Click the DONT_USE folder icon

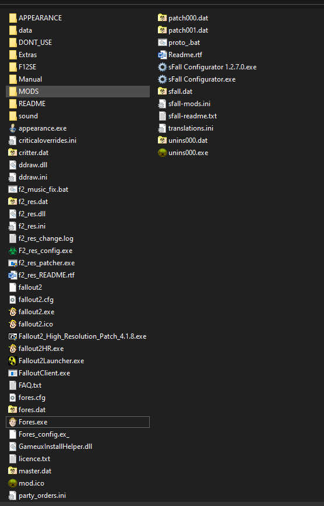click(13, 43)
